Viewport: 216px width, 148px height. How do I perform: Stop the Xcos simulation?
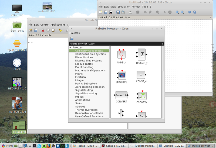pyautogui.click(x=170, y=12)
